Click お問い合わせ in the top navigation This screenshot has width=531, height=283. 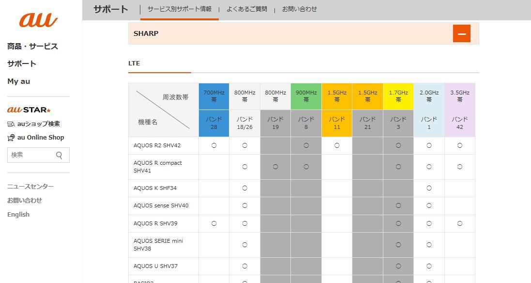[300, 9]
